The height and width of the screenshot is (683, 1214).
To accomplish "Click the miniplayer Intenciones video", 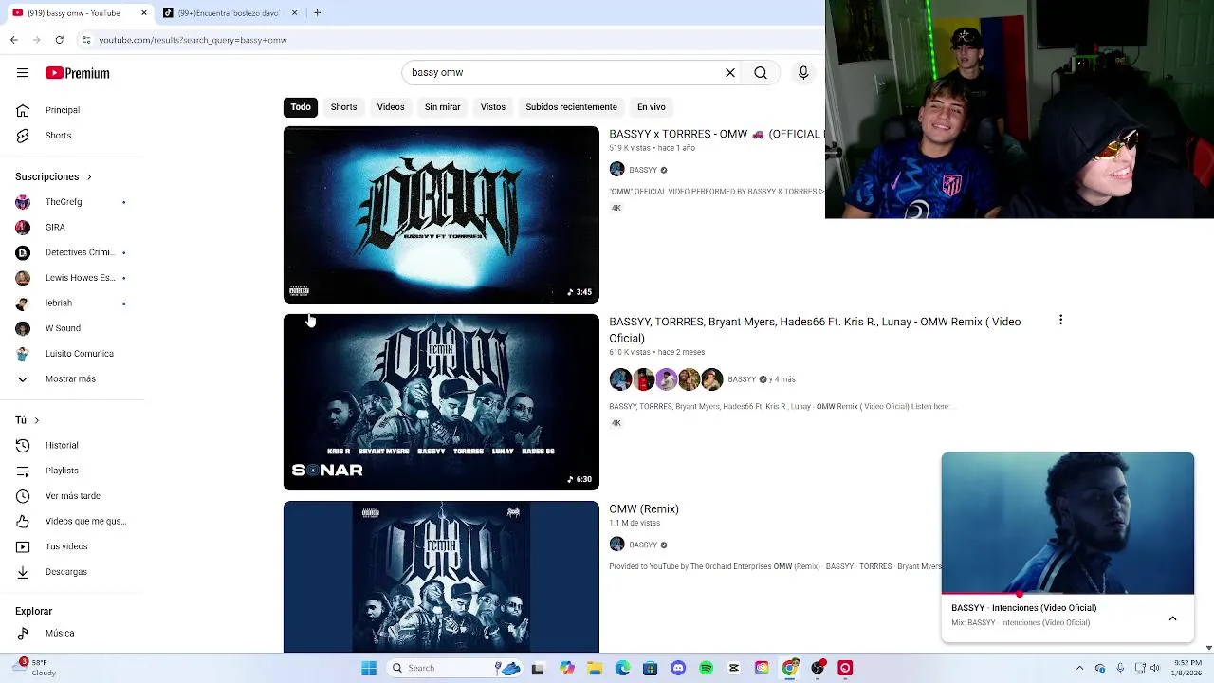I will 1068,523.
